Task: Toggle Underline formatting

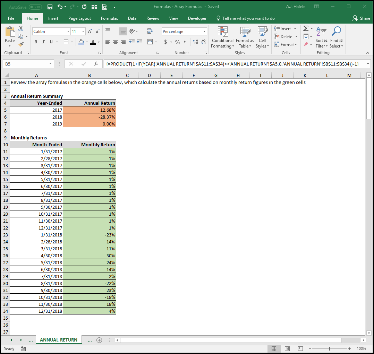Action: pos(51,42)
